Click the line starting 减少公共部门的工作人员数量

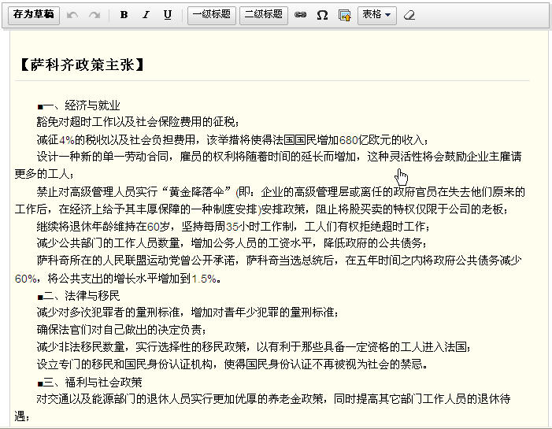(232, 242)
